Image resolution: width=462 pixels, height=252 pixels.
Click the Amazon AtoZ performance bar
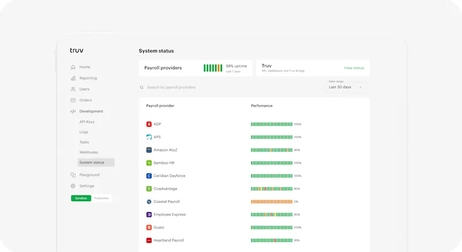[271, 150]
